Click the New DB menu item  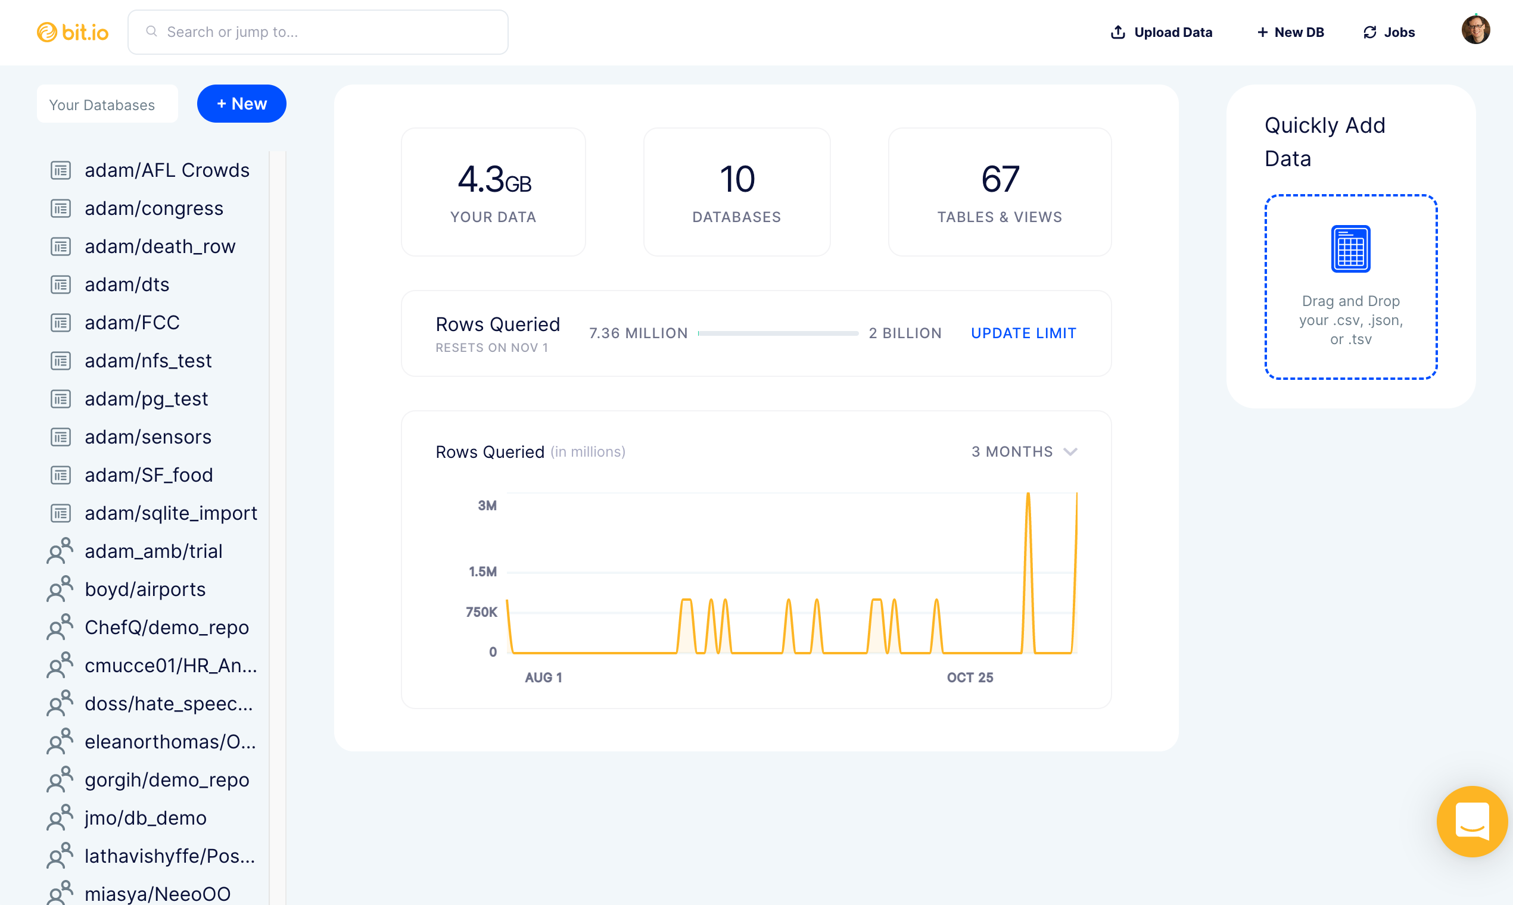tap(1290, 32)
